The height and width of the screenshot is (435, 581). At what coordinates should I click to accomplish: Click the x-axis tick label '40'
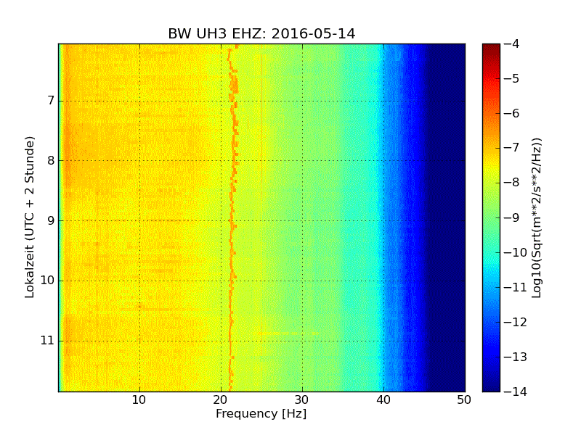point(383,400)
